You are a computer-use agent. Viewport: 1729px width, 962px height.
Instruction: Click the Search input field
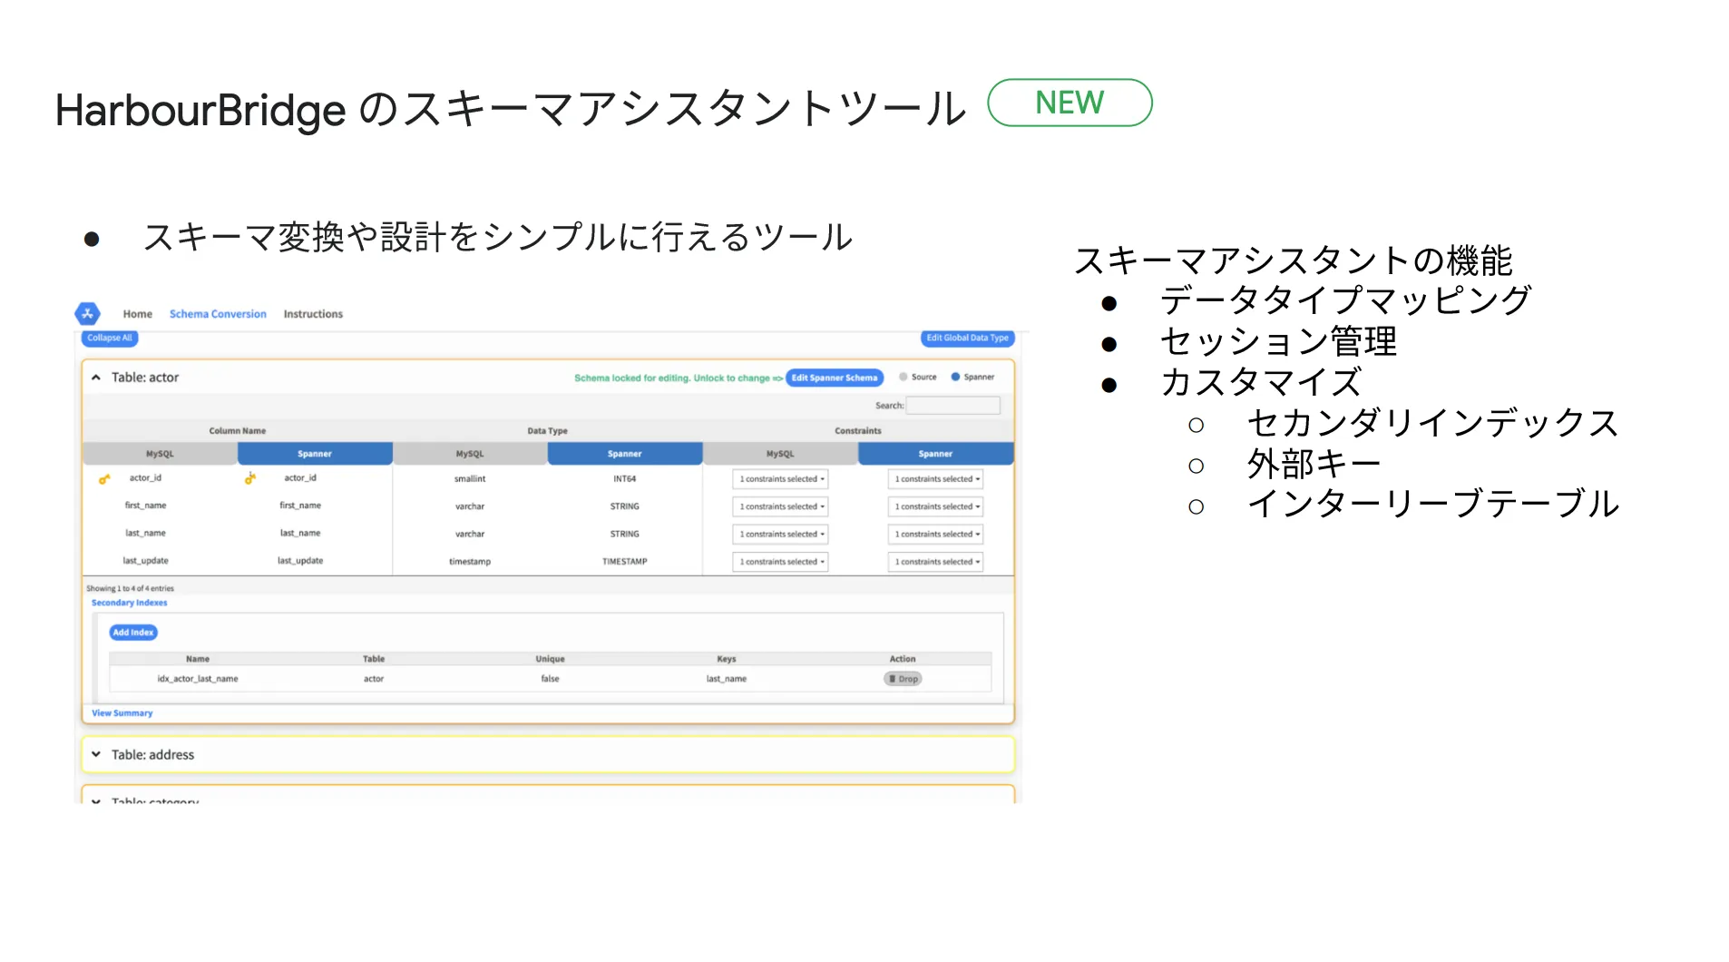(x=952, y=406)
